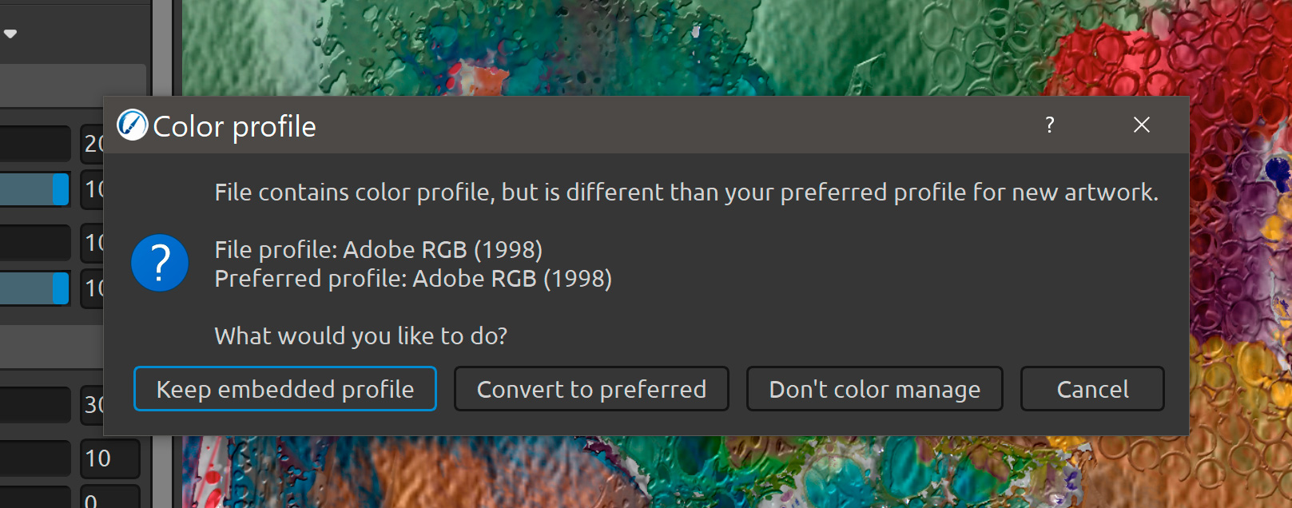The height and width of the screenshot is (508, 1292).
Task: Click 'Preferred profile: Adobe RGB (1998)' text
Action: pos(413,279)
